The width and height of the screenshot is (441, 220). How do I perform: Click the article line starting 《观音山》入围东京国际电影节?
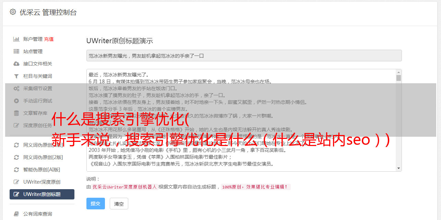[181, 164]
